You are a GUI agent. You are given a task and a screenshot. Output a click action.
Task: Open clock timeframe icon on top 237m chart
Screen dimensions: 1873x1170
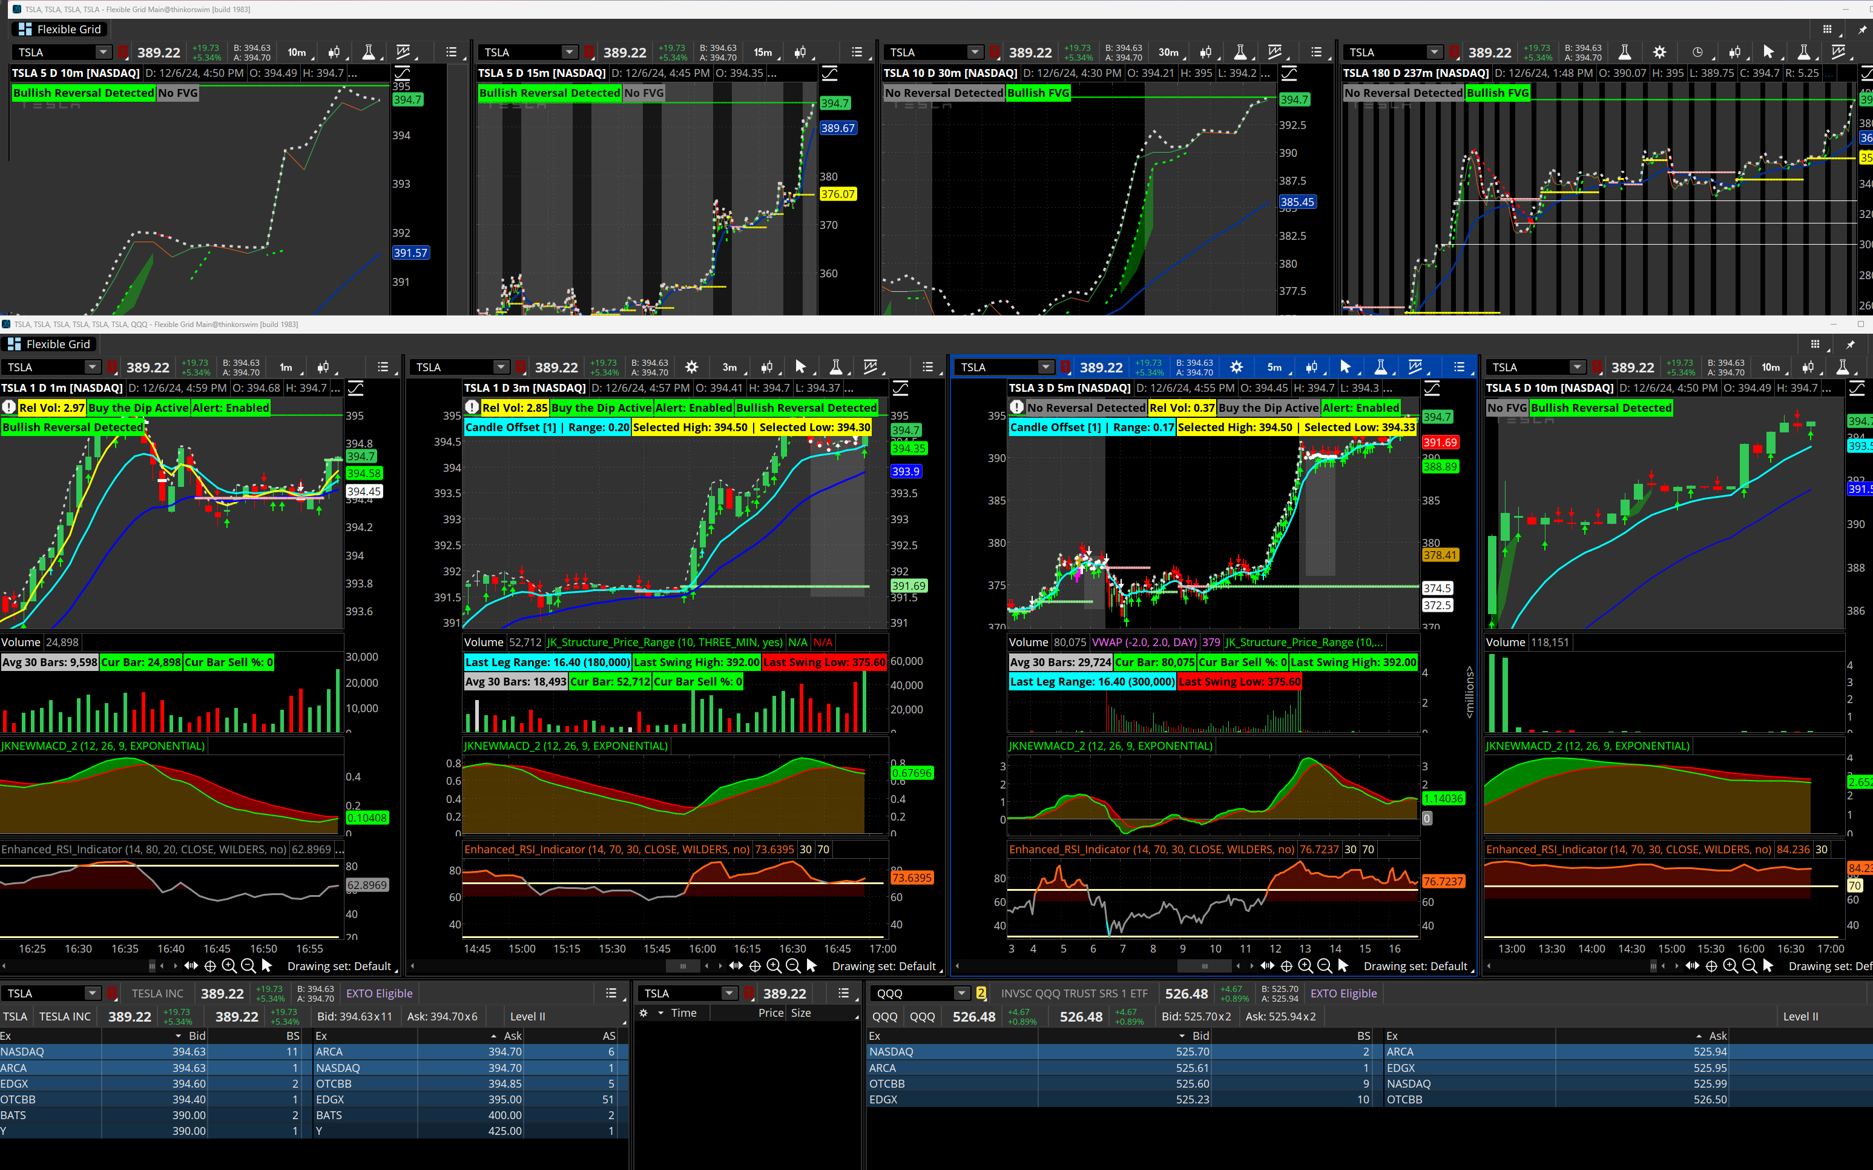(1697, 52)
